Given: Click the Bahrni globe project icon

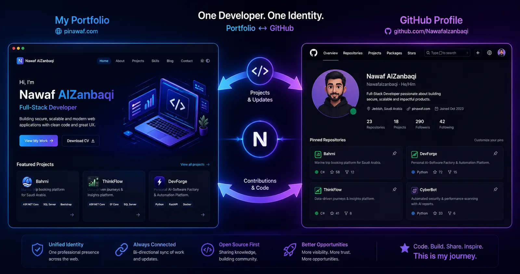Looking at the screenshot, I should pos(27,182).
